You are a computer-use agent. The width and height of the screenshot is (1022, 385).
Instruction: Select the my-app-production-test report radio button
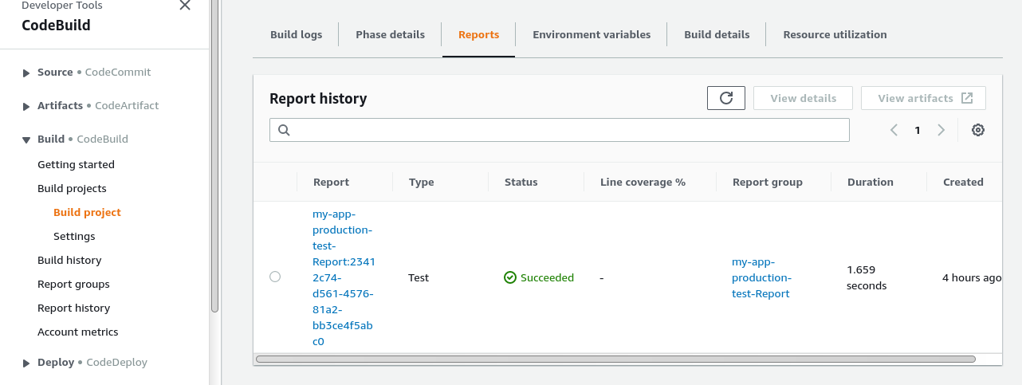pos(275,277)
